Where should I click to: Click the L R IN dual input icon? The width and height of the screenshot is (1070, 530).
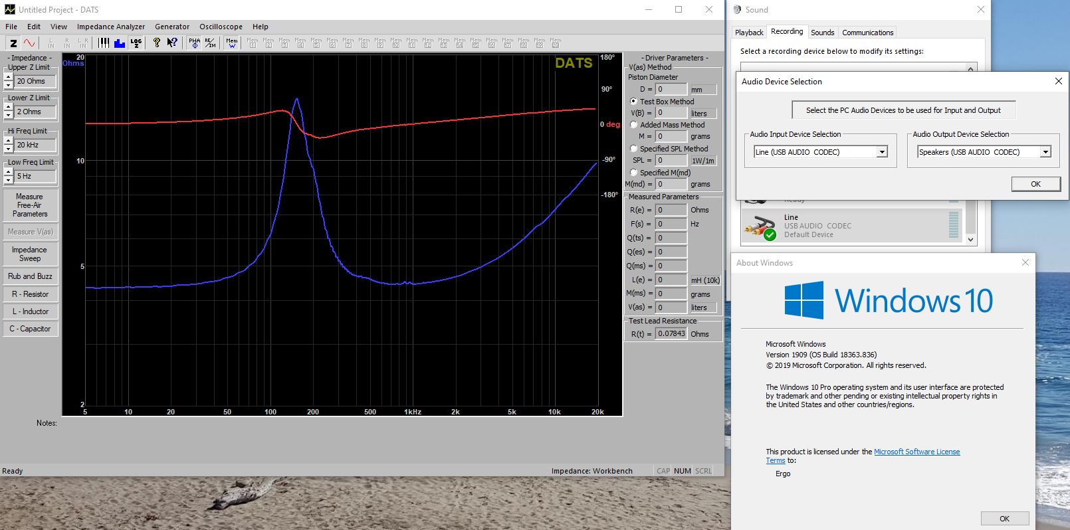point(83,43)
